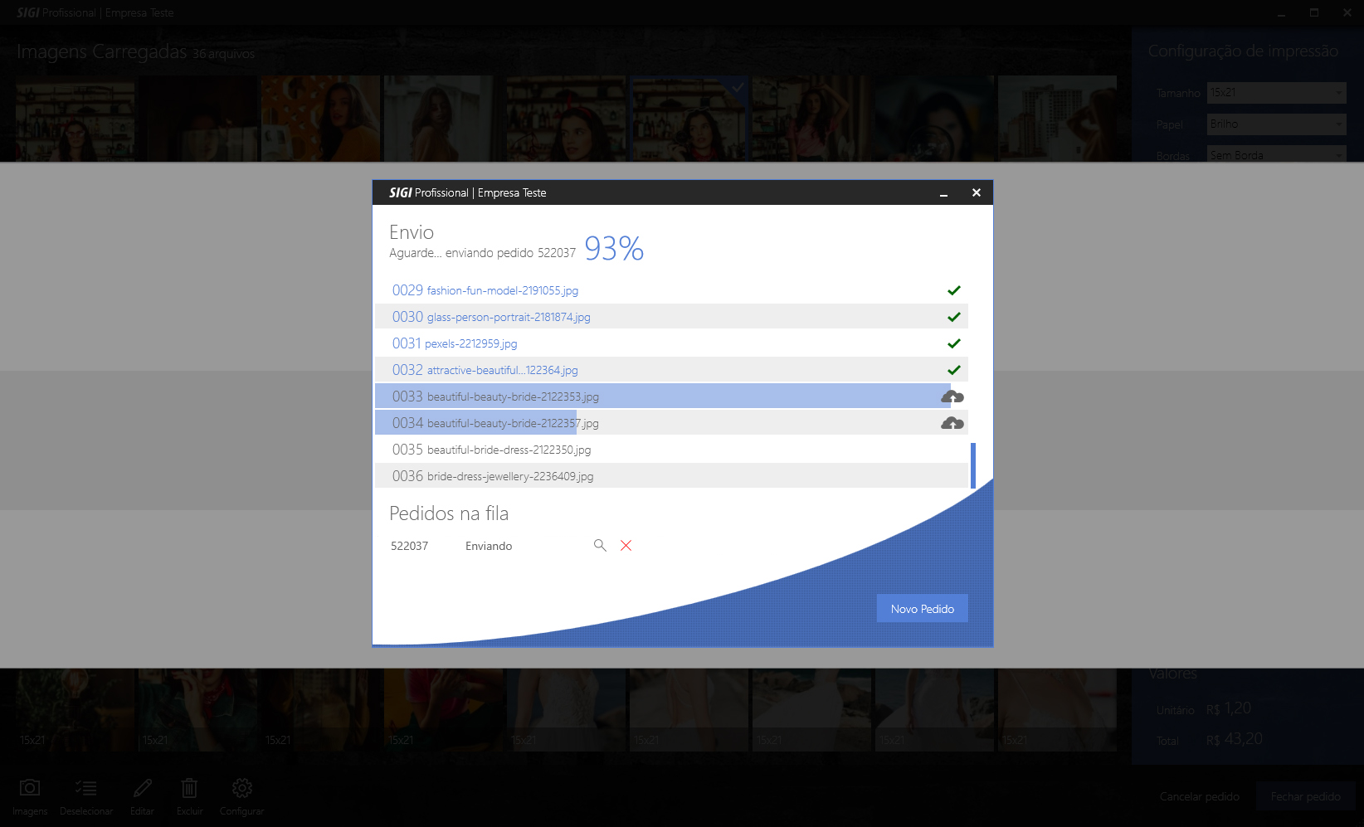This screenshot has width=1364, height=827.
Task: Toggle the checkmark on the selected thumbnail
Action: [738, 87]
